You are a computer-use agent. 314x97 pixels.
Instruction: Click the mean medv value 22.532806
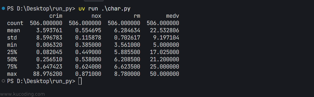tap(164, 30)
